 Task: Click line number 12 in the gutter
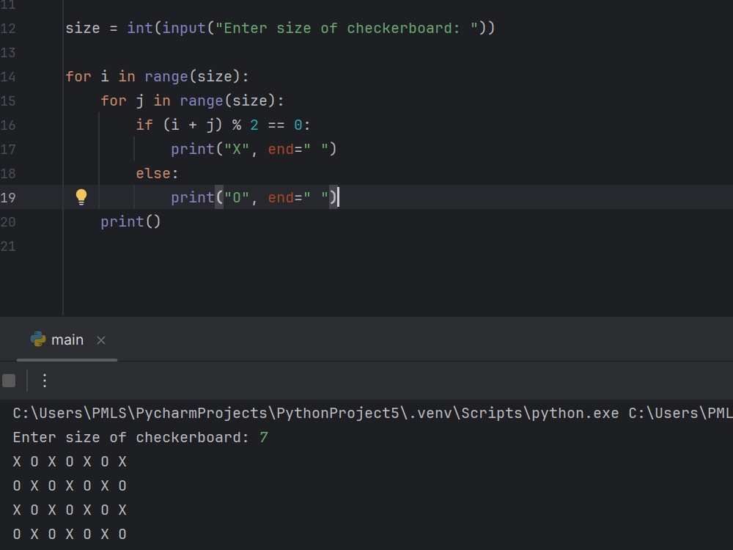(8, 29)
